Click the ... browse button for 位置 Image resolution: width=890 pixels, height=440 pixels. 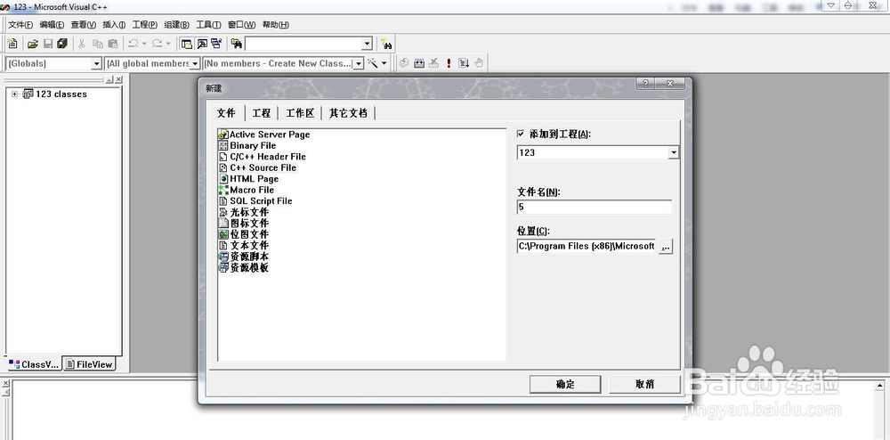665,247
